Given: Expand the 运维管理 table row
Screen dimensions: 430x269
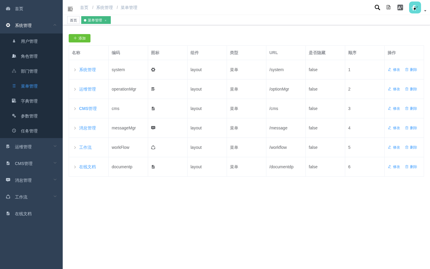Looking at the screenshot, I should pyautogui.click(x=75, y=89).
